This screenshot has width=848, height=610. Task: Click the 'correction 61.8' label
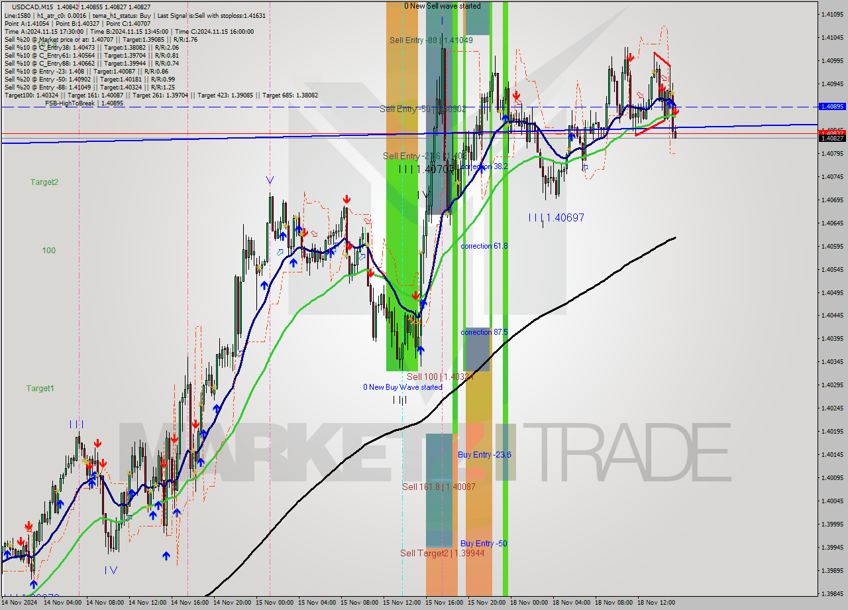[484, 246]
